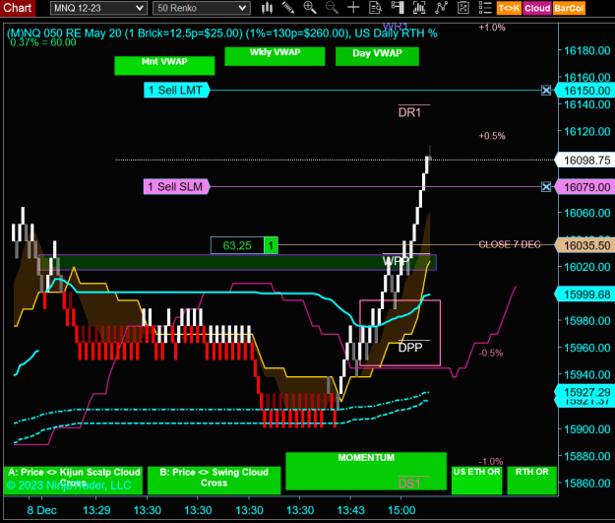
Task: Toggle the T<>K orange button
Action: (509, 8)
